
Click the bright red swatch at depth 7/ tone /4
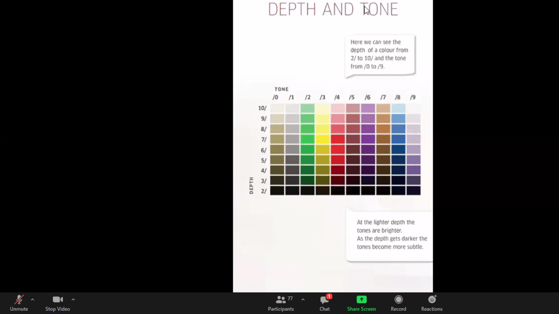pyautogui.click(x=338, y=139)
